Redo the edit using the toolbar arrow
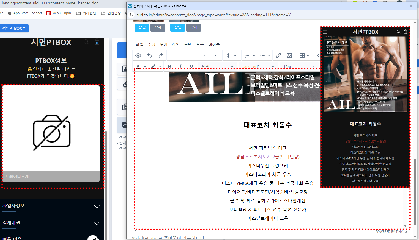419x240 pixels. [x=161, y=55]
